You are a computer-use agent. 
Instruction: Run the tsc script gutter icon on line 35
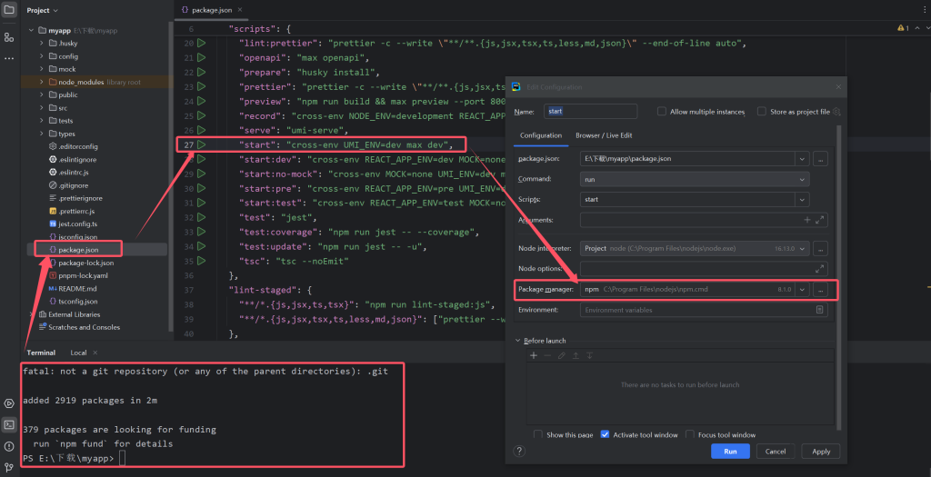coord(202,261)
